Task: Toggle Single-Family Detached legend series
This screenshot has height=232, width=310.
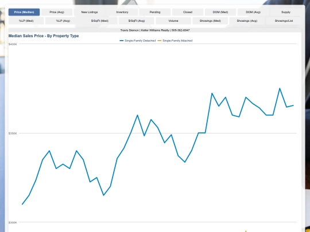Action: 138,41
